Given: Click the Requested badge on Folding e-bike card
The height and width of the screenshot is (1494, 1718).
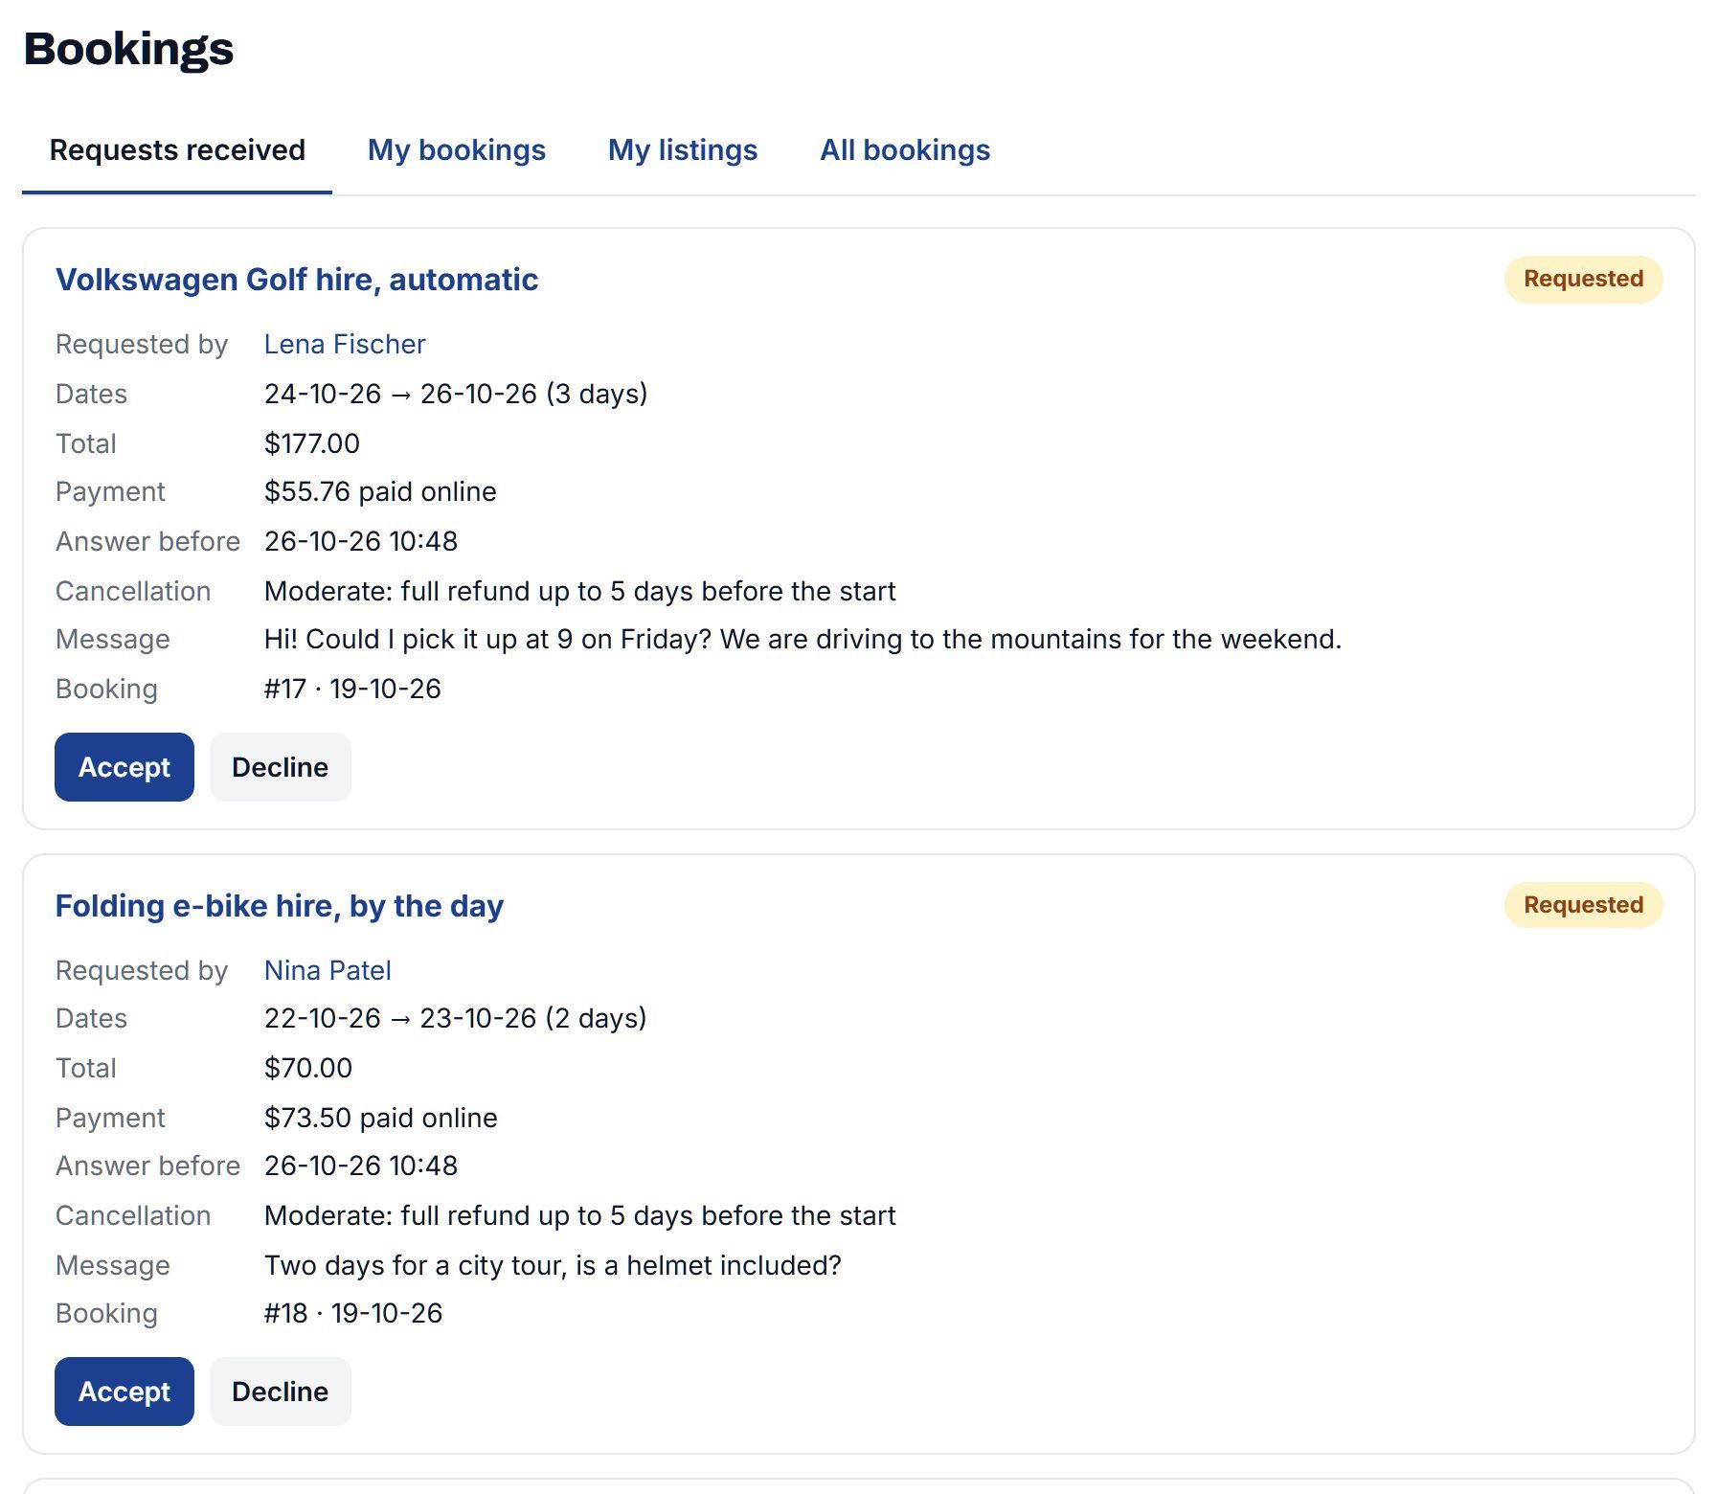Looking at the screenshot, I should pos(1583,905).
